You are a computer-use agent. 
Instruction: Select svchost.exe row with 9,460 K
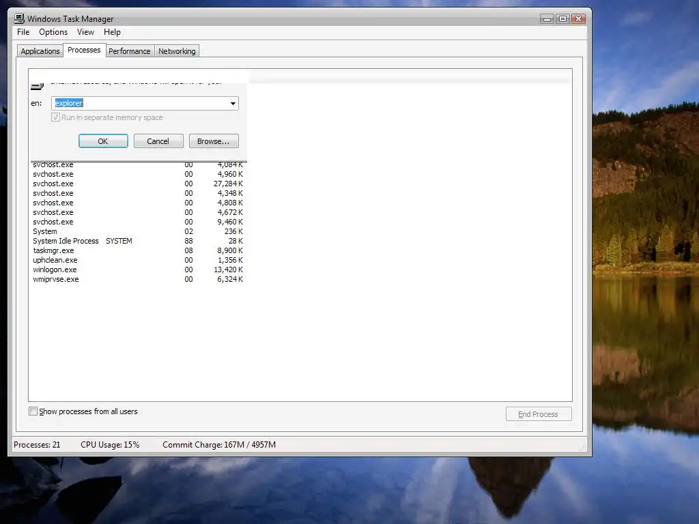[138, 222]
